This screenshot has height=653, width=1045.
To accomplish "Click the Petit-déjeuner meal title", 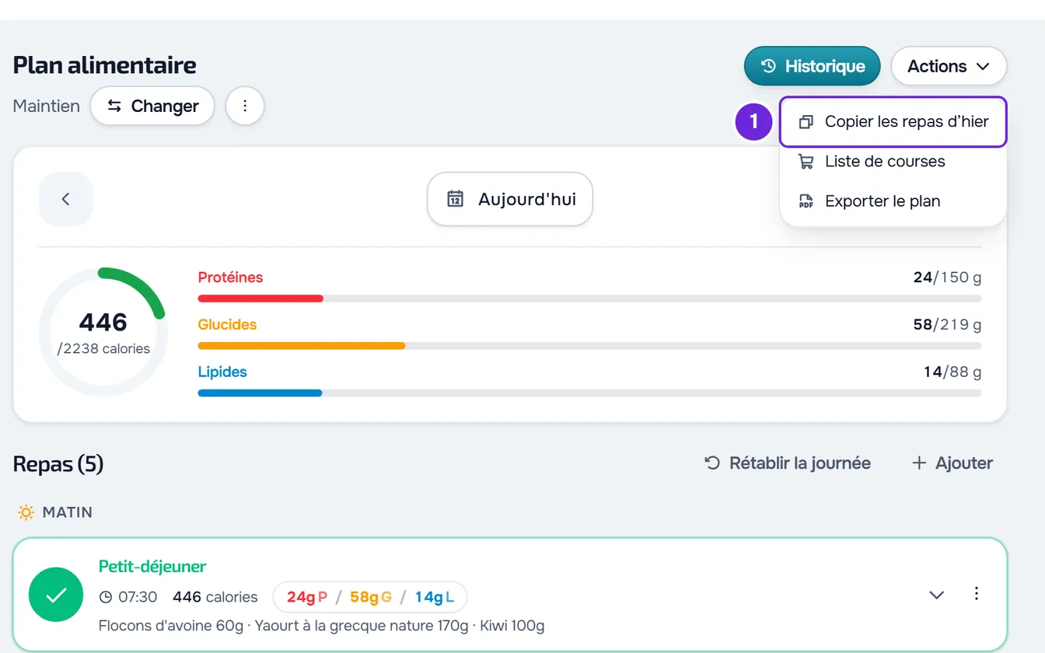I will (x=152, y=567).
